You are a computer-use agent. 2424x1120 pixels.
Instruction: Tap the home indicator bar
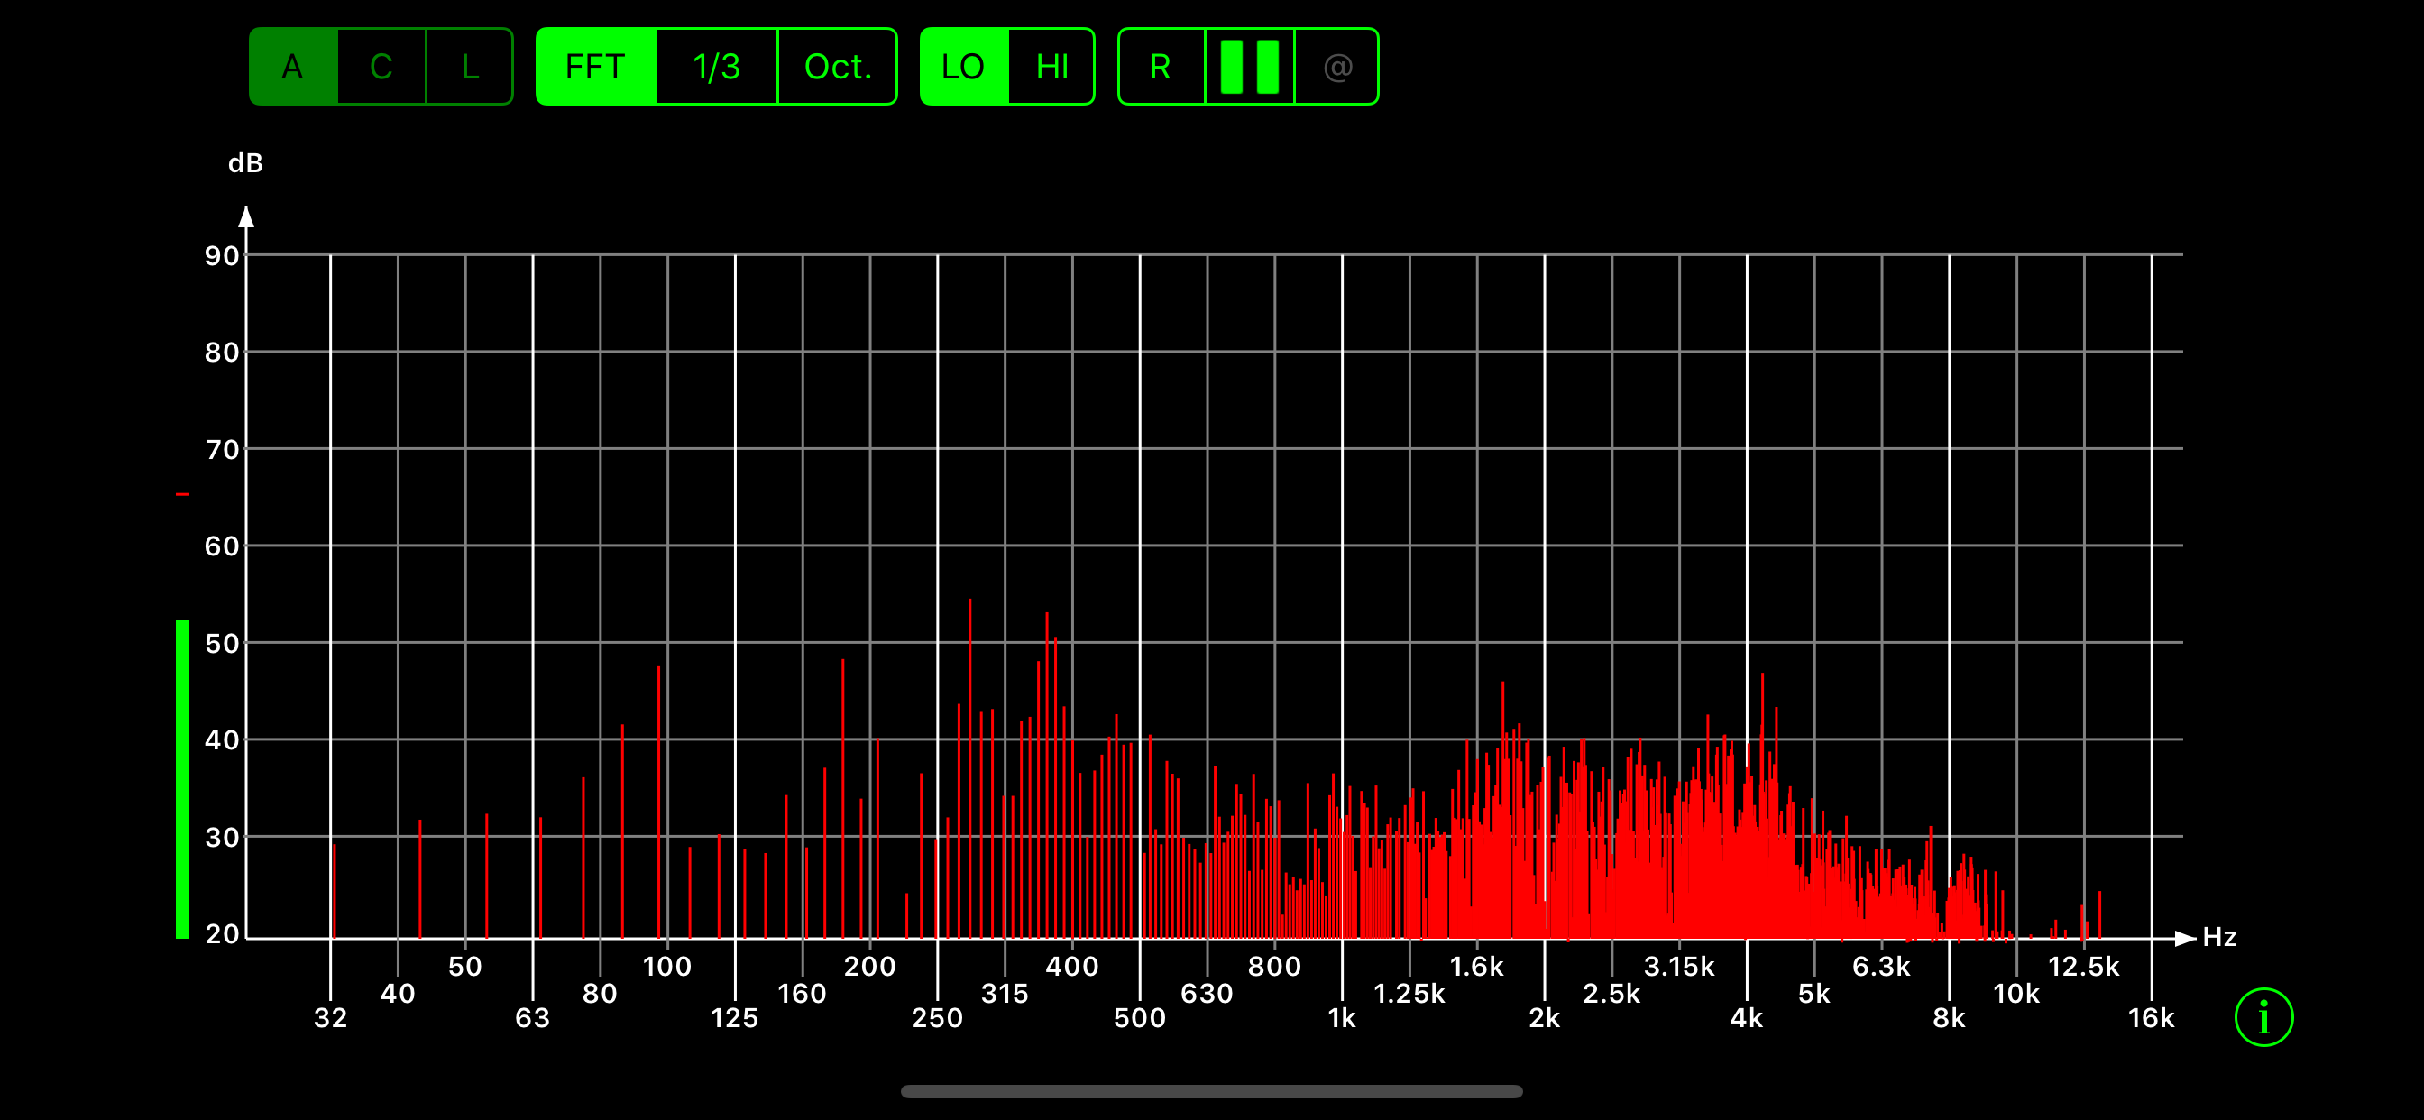point(1211,1092)
